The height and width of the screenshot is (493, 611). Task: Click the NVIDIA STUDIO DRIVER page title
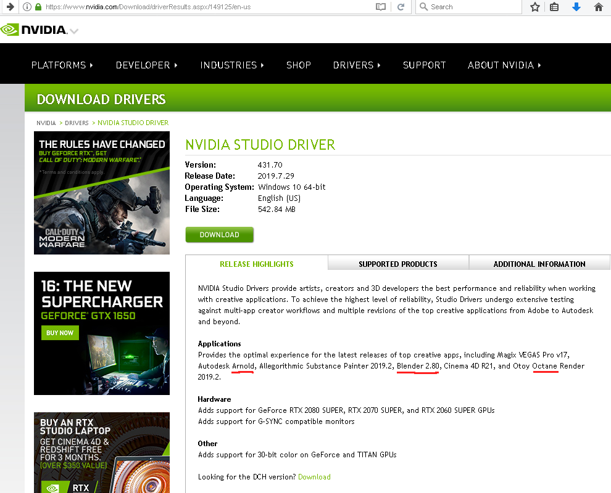click(260, 145)
